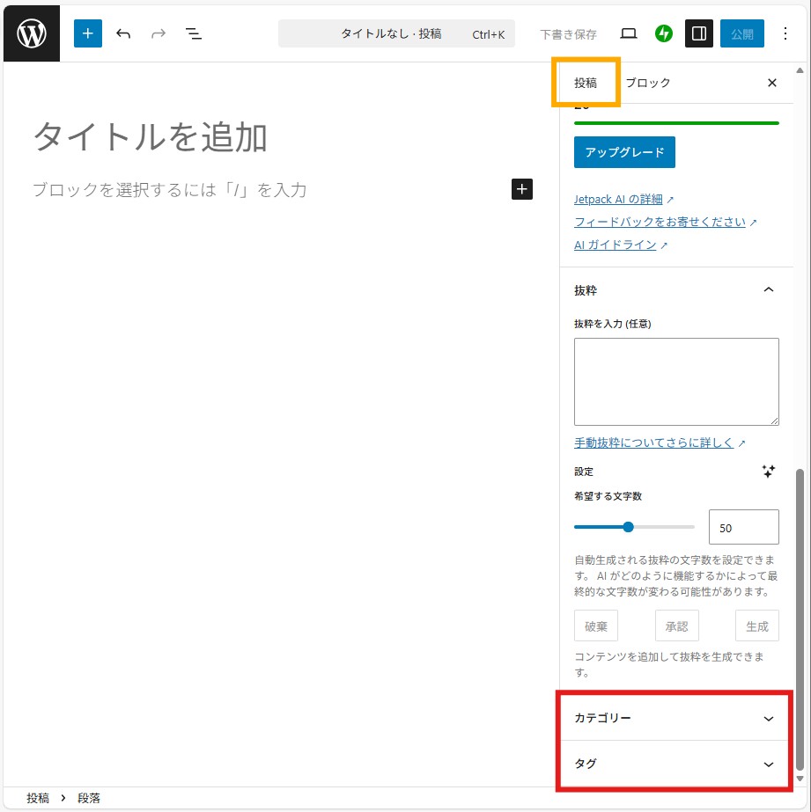Screen dimensions: 811x812
Task: Expand the タグ panel
Action: click(x=769, y=764)
